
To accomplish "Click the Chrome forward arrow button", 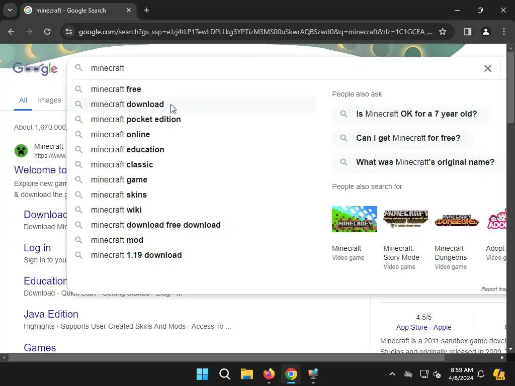I will tap(29, 32).
